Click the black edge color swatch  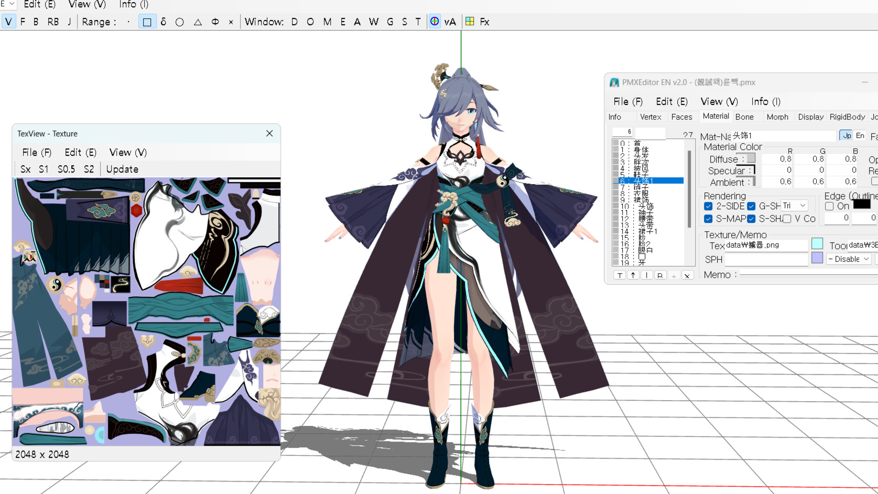tap(862, 205)
